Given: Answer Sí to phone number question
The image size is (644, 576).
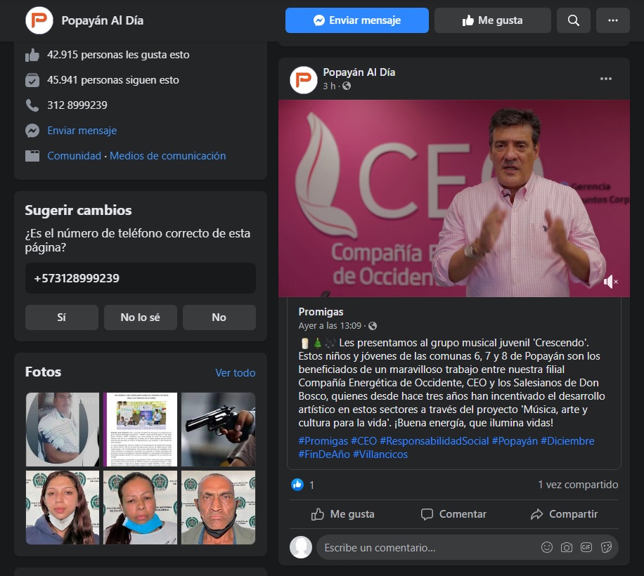Looking at the screenshot, I should pyautogui.click(x=62, y=317).
